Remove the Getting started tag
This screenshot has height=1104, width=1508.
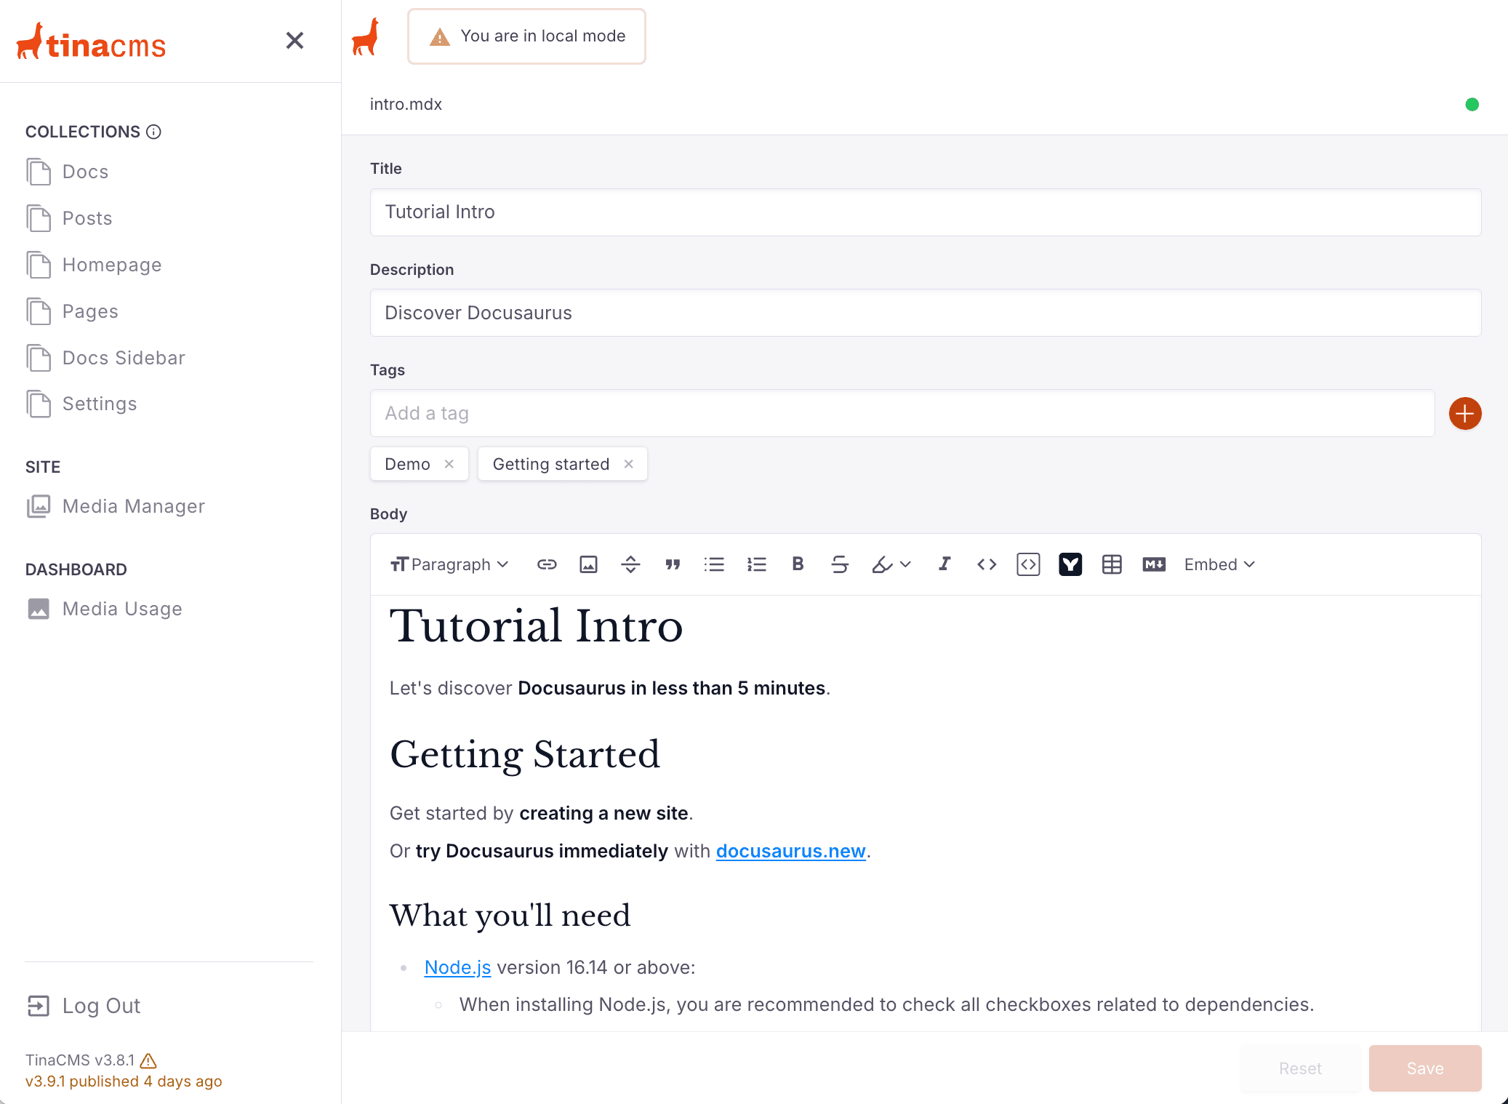point(629,464)
